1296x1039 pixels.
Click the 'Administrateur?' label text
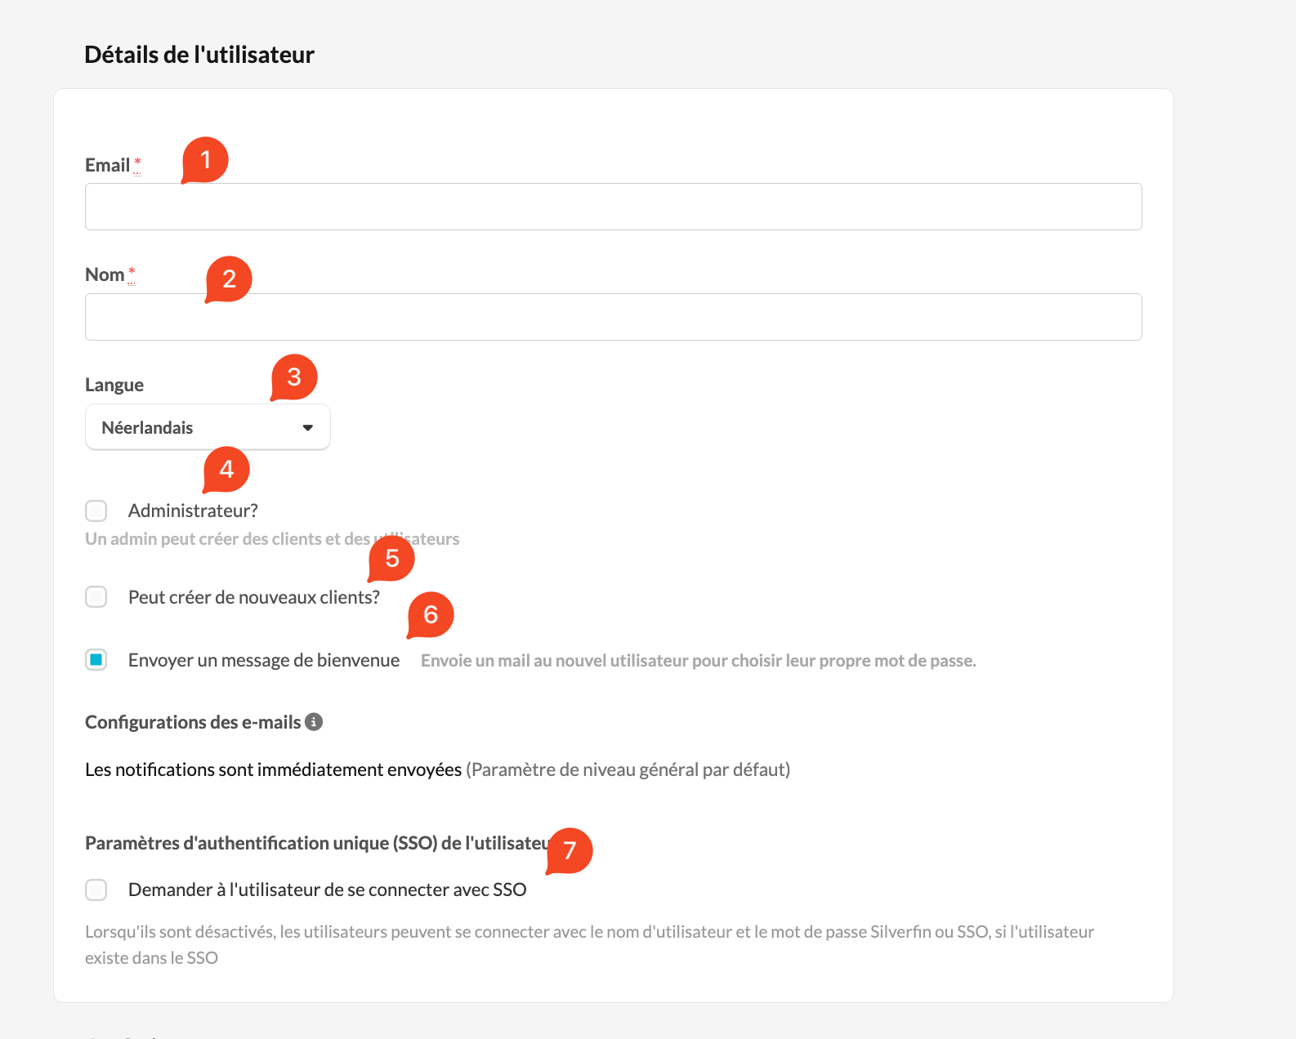point(193,511)
